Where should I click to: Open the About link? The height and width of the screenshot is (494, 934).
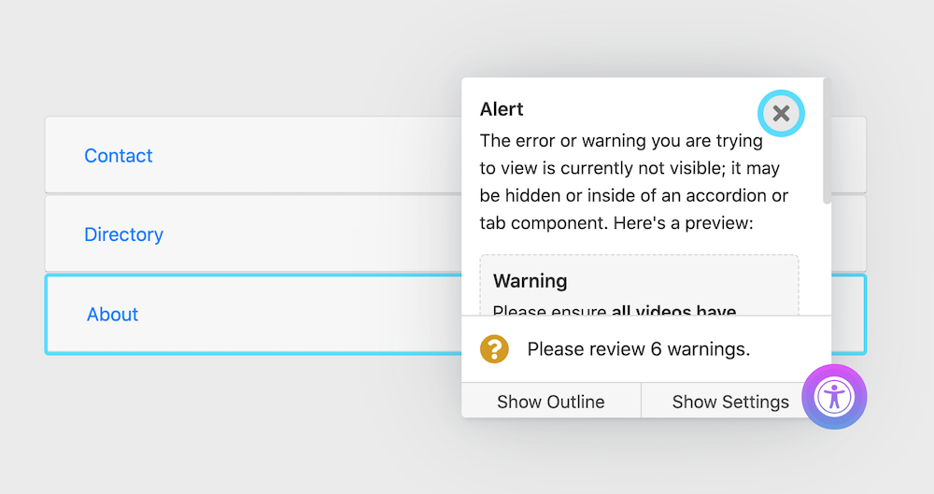tap(112, 314)
